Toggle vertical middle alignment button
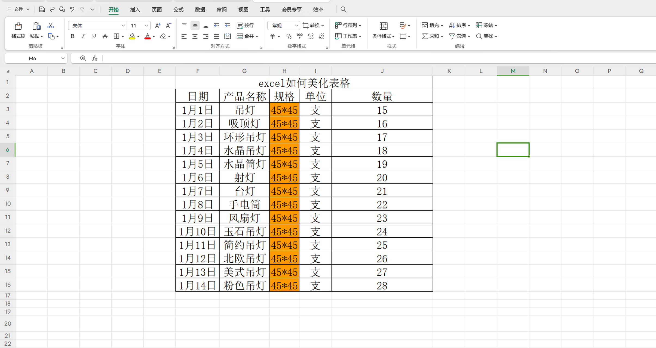This screenshot has width=656, height=348. pos(195,26)
